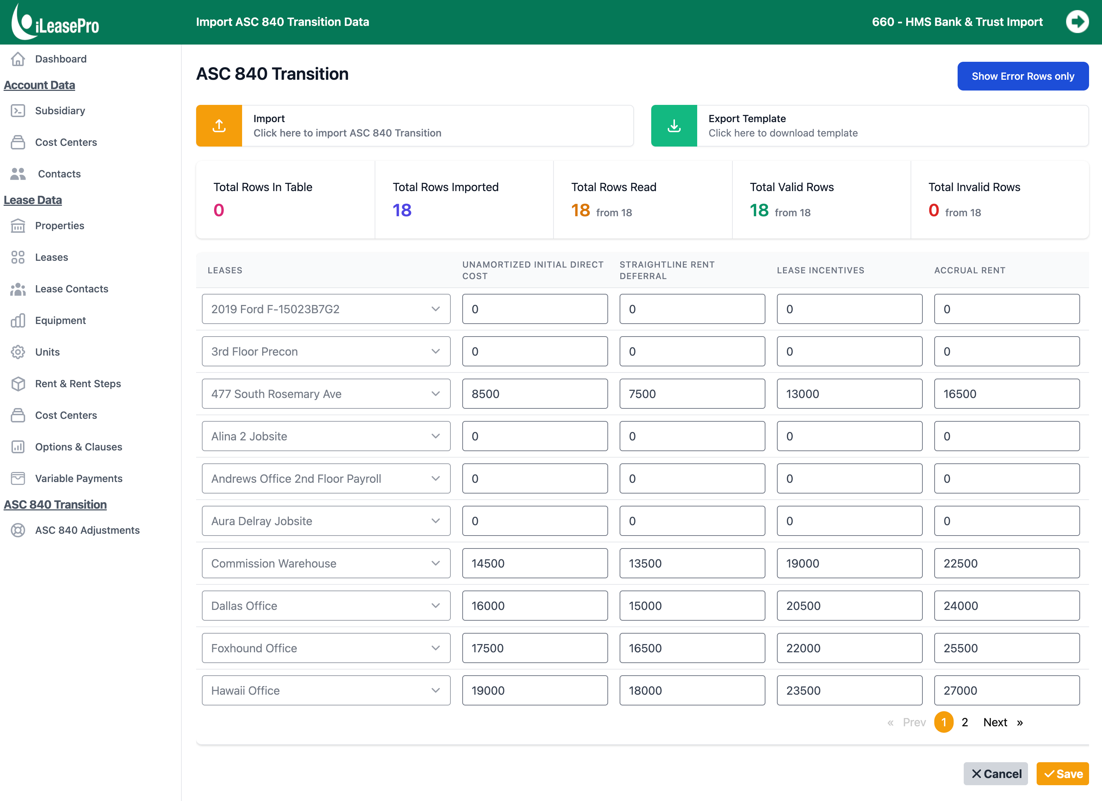Open the 477 South Rosemary Ave lease dropdown

[x=326, y=394]
